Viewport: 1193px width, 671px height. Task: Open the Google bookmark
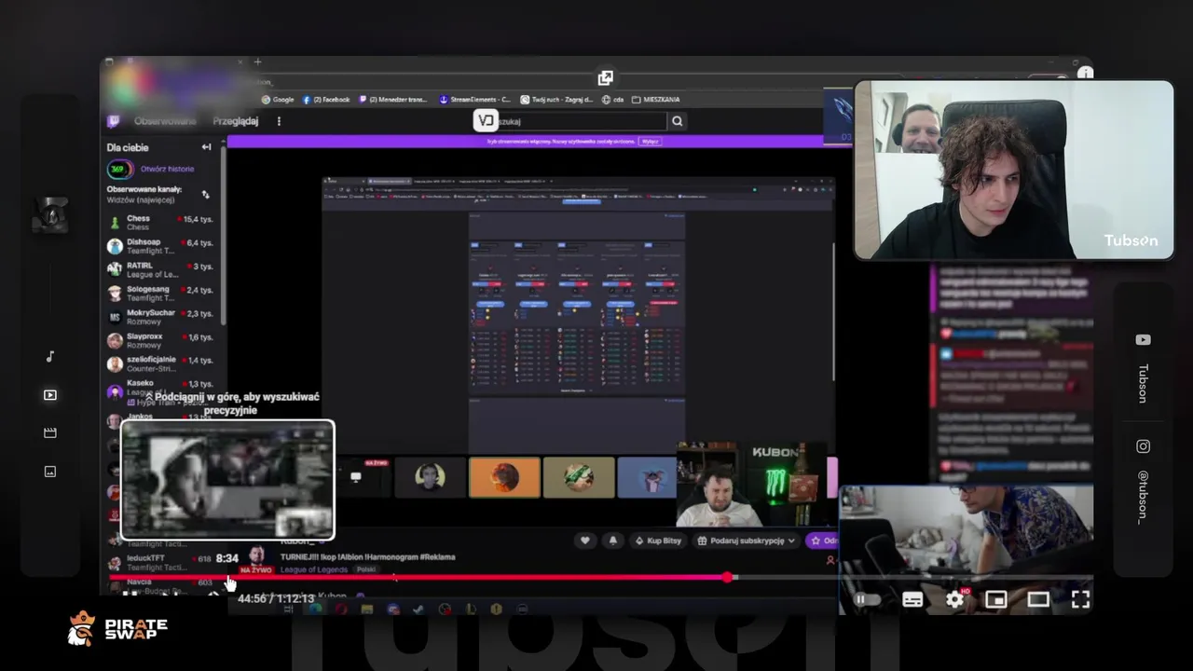pyautogui.click(x=278, y=100)
